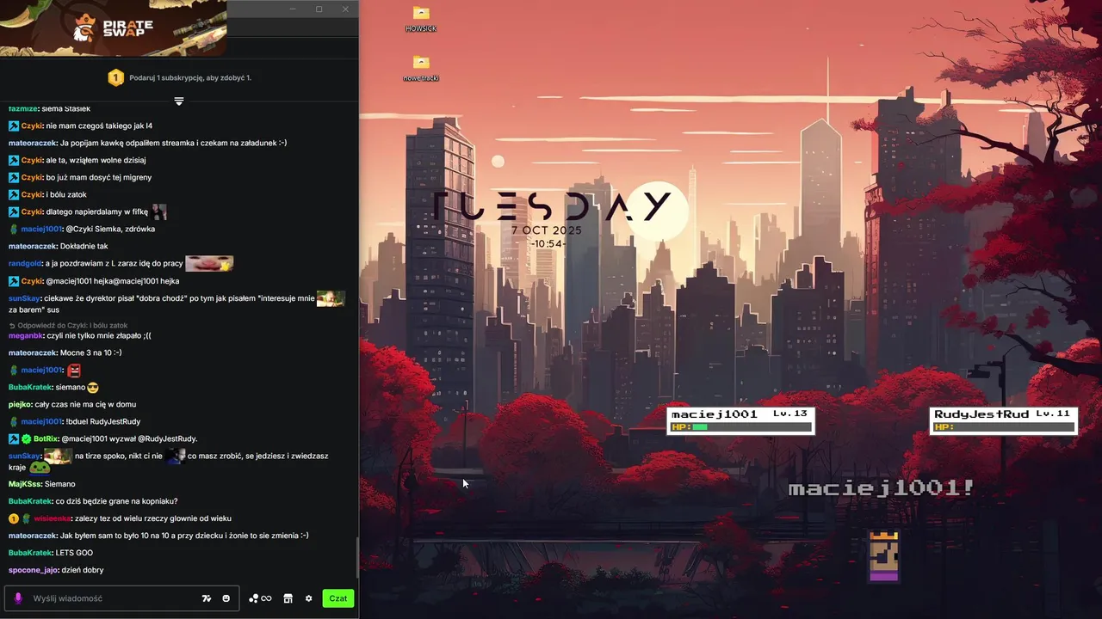Click 'co dziś będzie grane na kopniaku?' message
Screen dimensions: 1102x619
pos(116,501)
